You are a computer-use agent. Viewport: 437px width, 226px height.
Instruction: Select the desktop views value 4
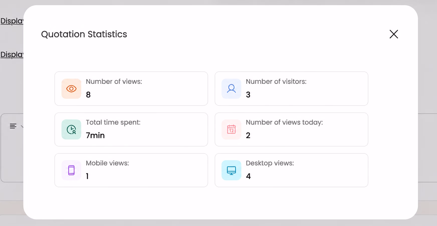point(248,176)
